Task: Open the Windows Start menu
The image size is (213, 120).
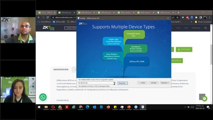Action: (x=39, y=107)
